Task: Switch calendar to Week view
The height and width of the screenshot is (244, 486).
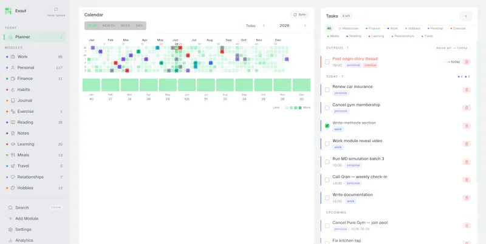Action: click(125, 25)
